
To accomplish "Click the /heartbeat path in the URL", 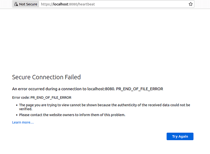I will coord(86,4).
